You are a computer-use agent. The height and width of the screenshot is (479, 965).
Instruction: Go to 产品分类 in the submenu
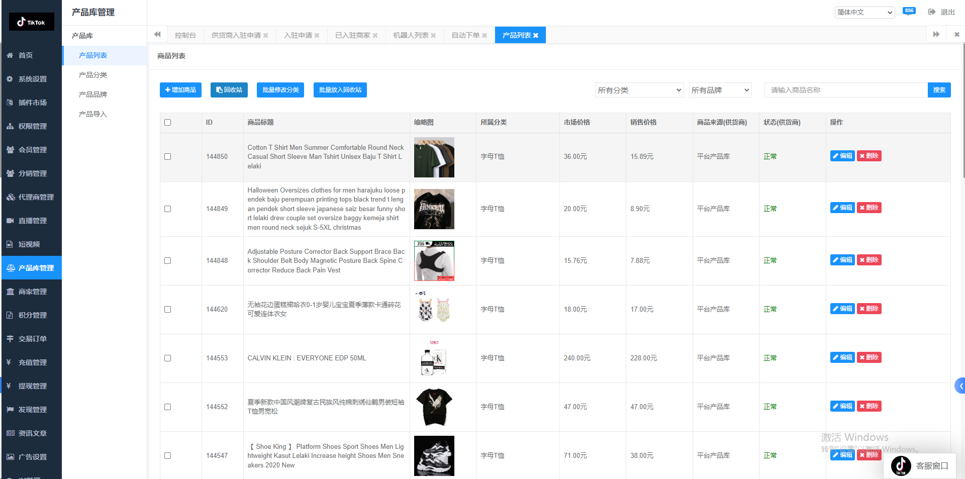click(x=93, y=75)
